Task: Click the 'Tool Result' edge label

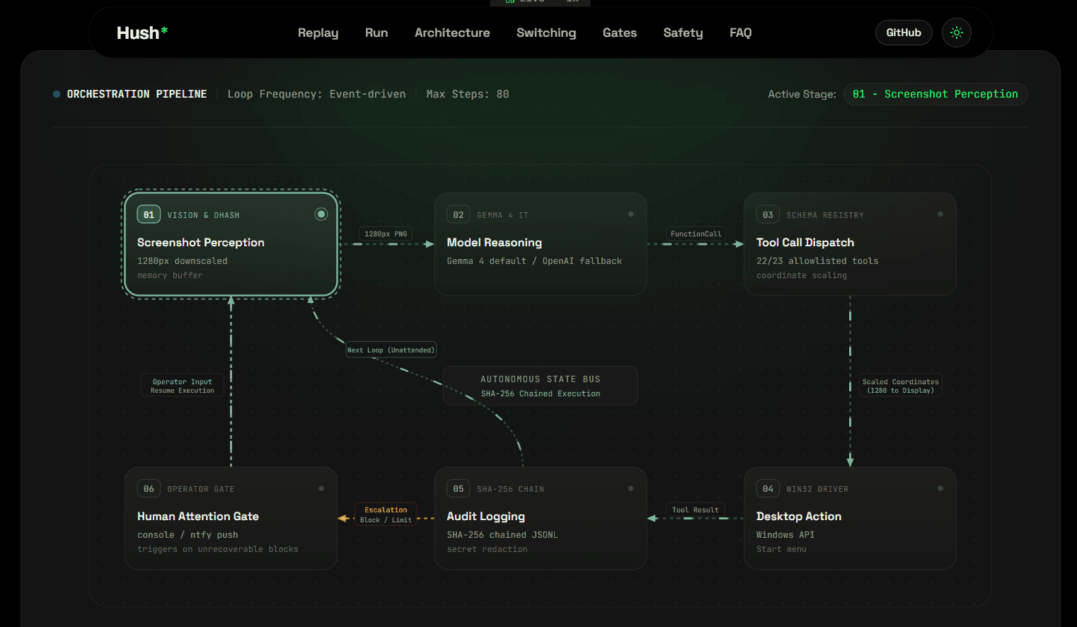Action: click(x=695, y=510)
